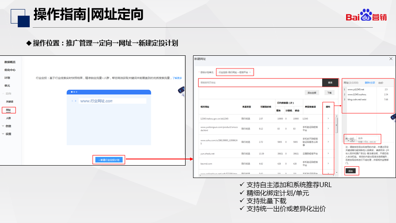Select www.yz12345.net in the added list

coord(356,90)
